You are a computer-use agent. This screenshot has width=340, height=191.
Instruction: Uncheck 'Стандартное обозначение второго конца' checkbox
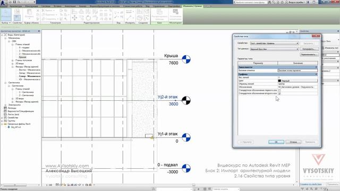[279, 93]
